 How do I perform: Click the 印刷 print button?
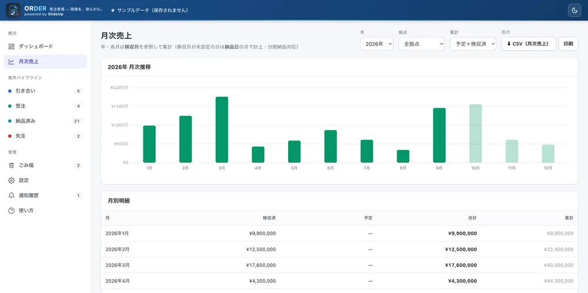click(x=568, y=44)
